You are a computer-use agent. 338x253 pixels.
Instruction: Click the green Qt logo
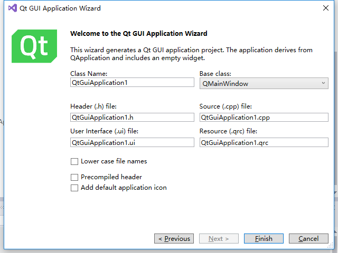pyautogui.click(x=34, y=46)
